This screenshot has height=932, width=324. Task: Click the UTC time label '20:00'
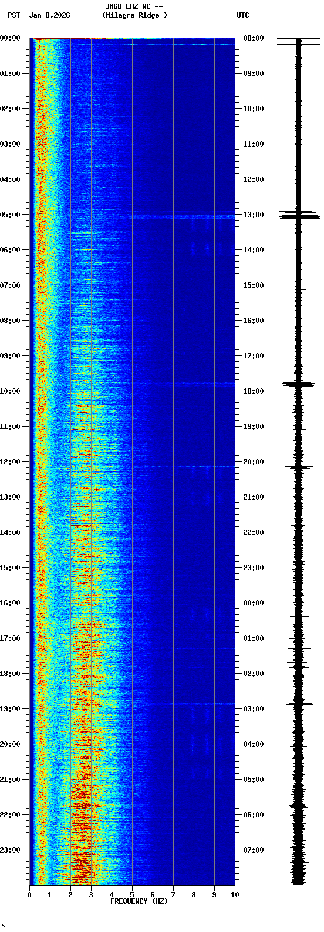pyautogui.click(x=254, y=462)
